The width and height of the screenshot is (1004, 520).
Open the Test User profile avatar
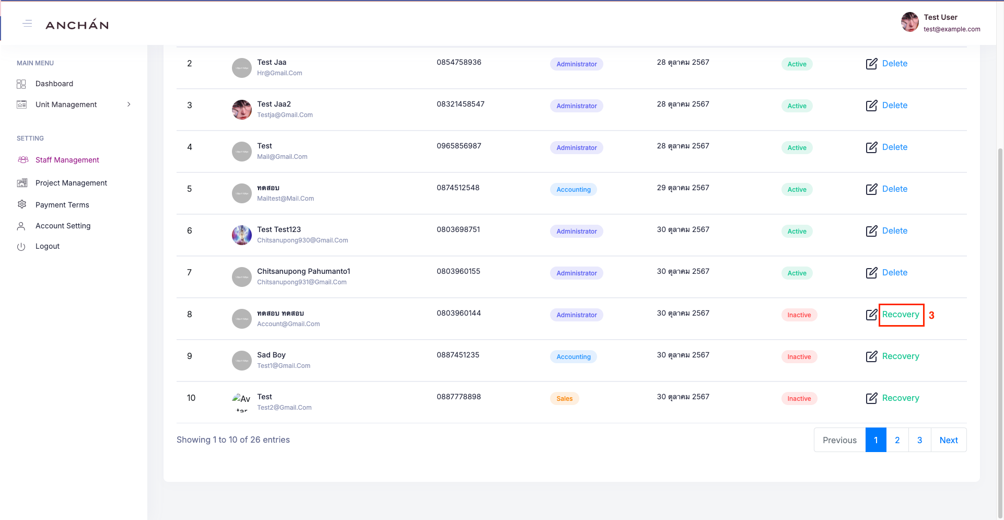point(910,22)
